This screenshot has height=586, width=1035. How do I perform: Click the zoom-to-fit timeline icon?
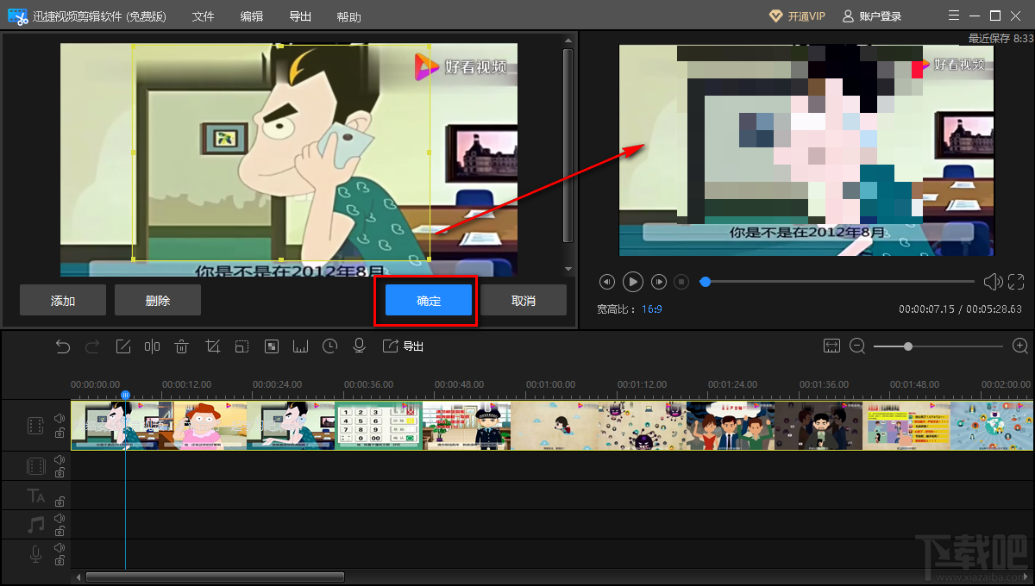[831, 346]
